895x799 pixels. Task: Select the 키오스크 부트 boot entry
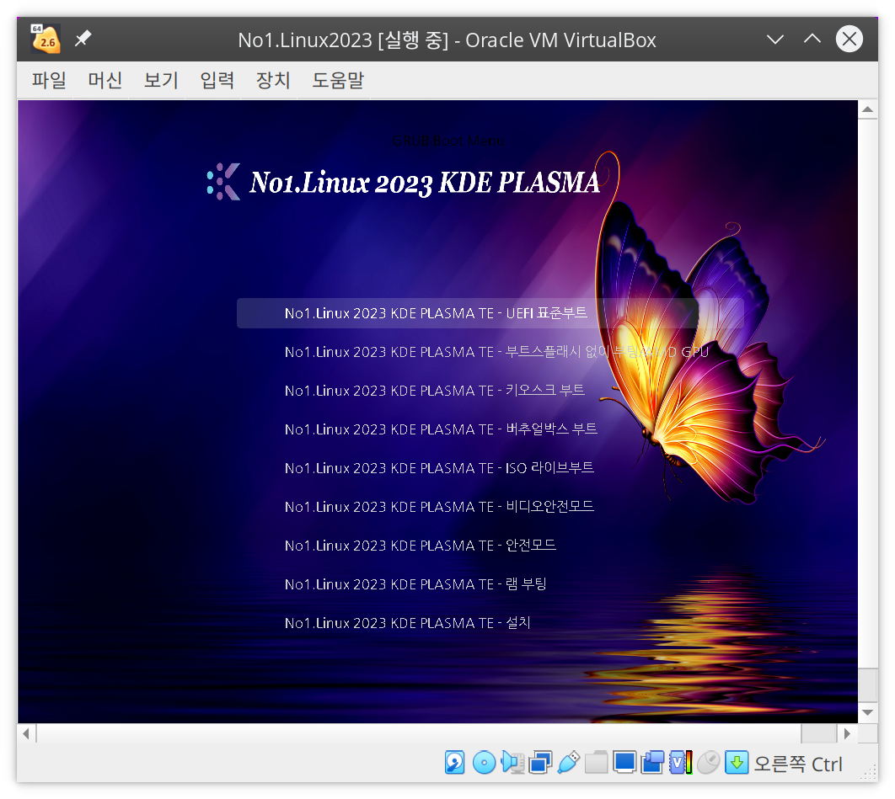[434, 391]
